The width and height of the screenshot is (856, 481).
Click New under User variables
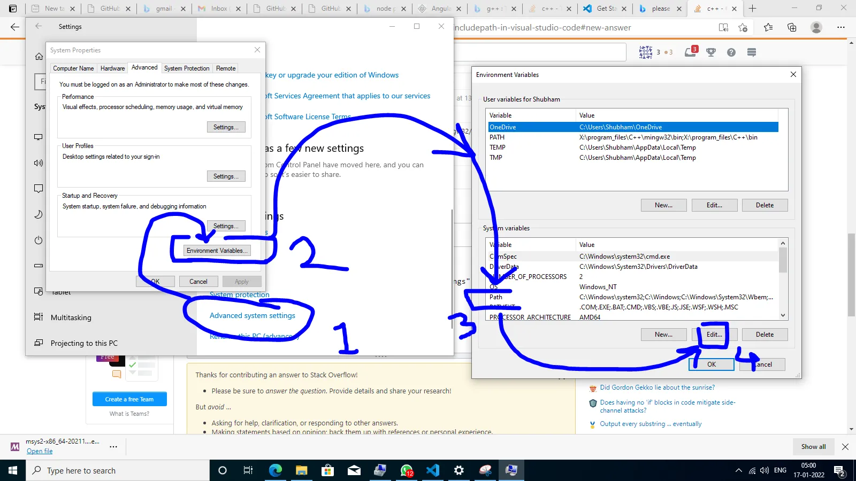pyautogui.click(x=664, y=205)
